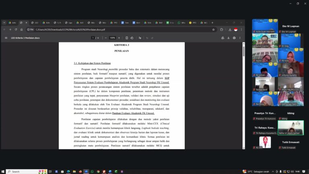Viewport: 309px width, 174px height.
Task: Click the PDF page number field
Action: coord(93,38)
